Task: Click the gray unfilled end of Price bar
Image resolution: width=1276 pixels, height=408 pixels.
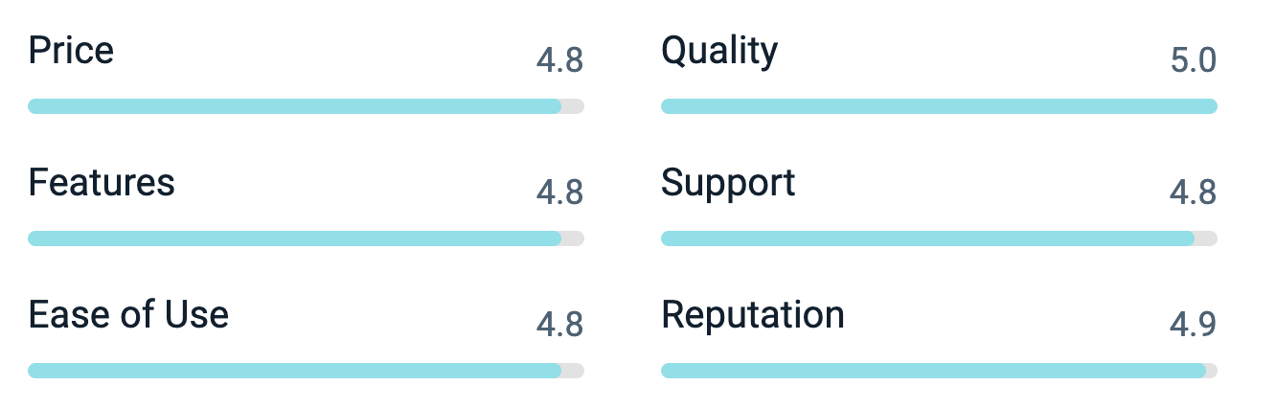Action: [x=573, y=106]
